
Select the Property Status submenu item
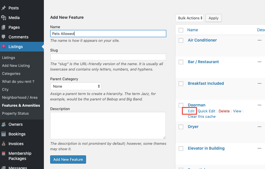point(15,113)
